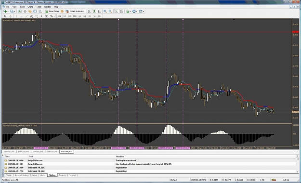The image size is (301, 183).
Task: Open the Experts terminal tab
Action: tap(62, 175)
